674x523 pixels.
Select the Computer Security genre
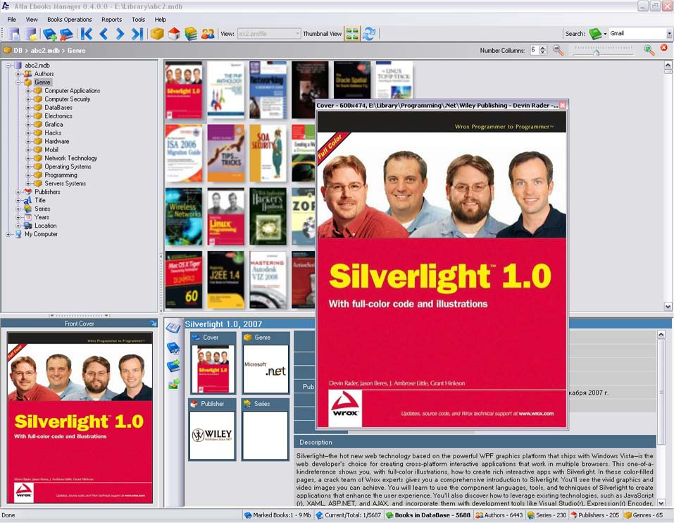pyautogui.click(x=68, y=99)
